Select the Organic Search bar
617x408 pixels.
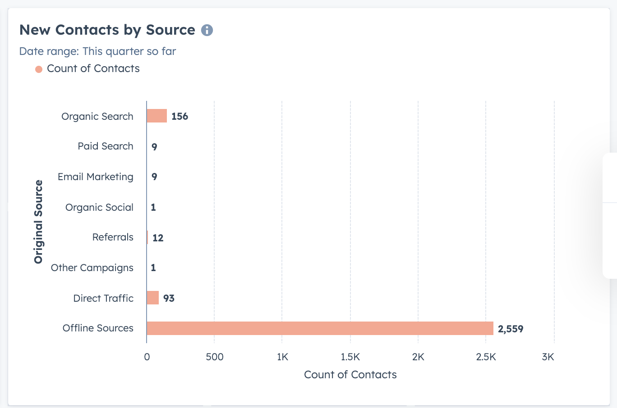coord(157,116)
